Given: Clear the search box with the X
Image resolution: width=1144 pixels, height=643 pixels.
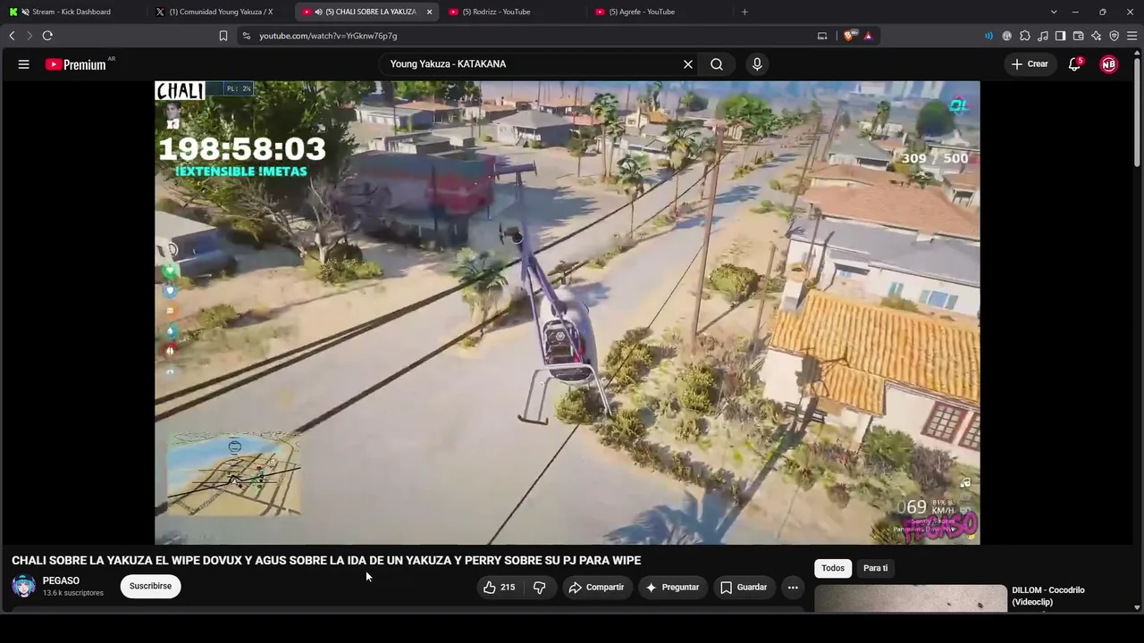Looking at the screenshot, I should click(688, 64).
